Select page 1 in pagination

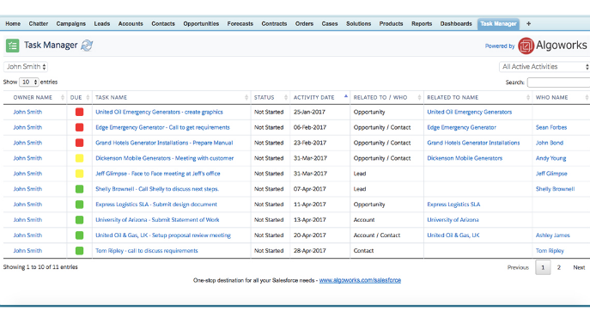pyautogui.click(x=543, y=267)
